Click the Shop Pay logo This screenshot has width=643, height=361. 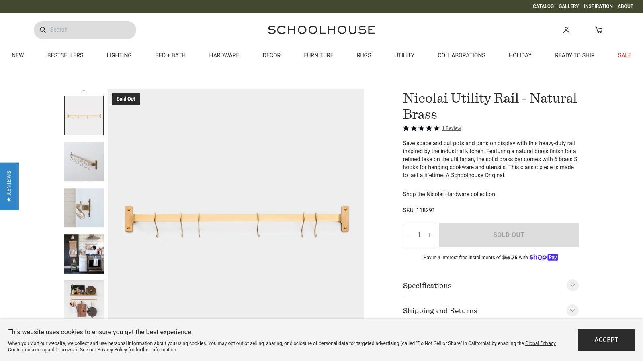click(x=544, y=257)
